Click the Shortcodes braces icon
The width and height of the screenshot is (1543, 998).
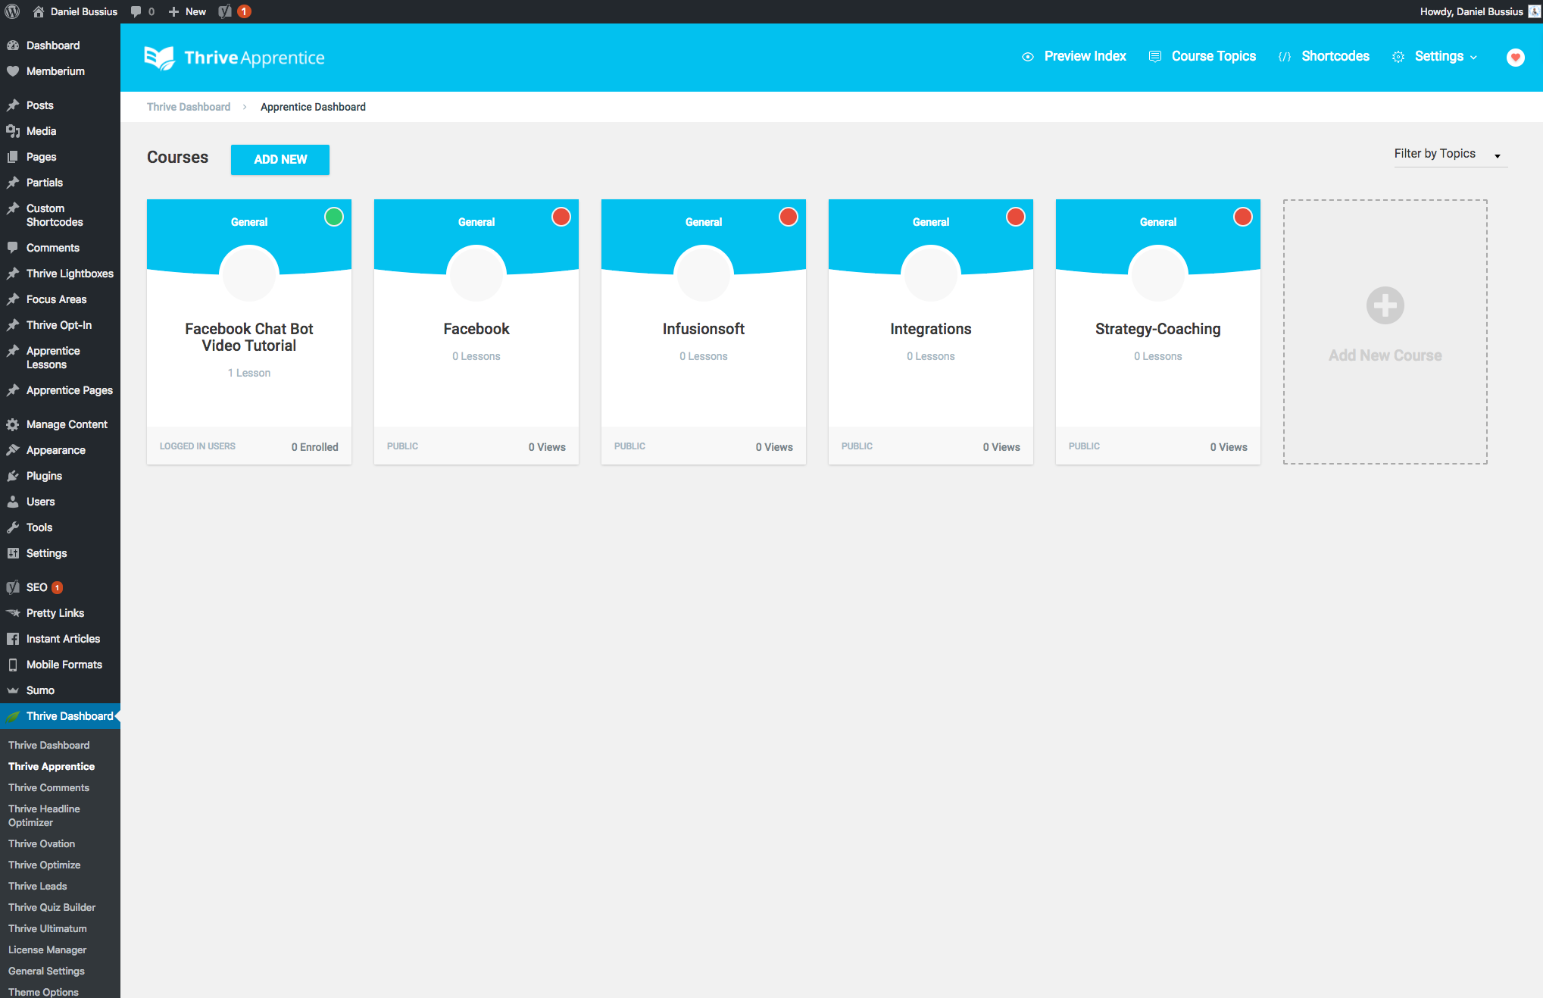[1284, 56]
